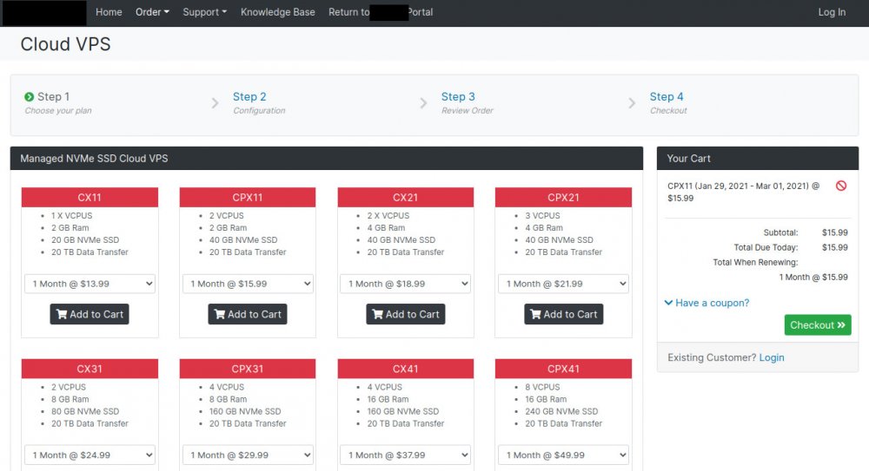869x471 pixels.
Task: Click the CX21 plan header
Action: [x=406, y=198]
